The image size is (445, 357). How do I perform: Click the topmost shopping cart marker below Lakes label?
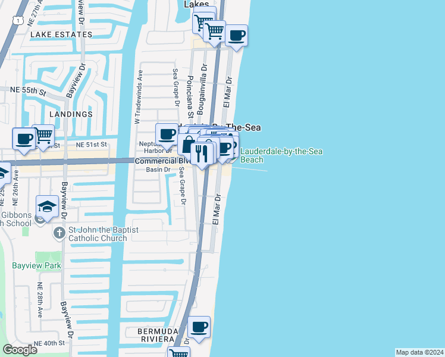coord(204,21)
